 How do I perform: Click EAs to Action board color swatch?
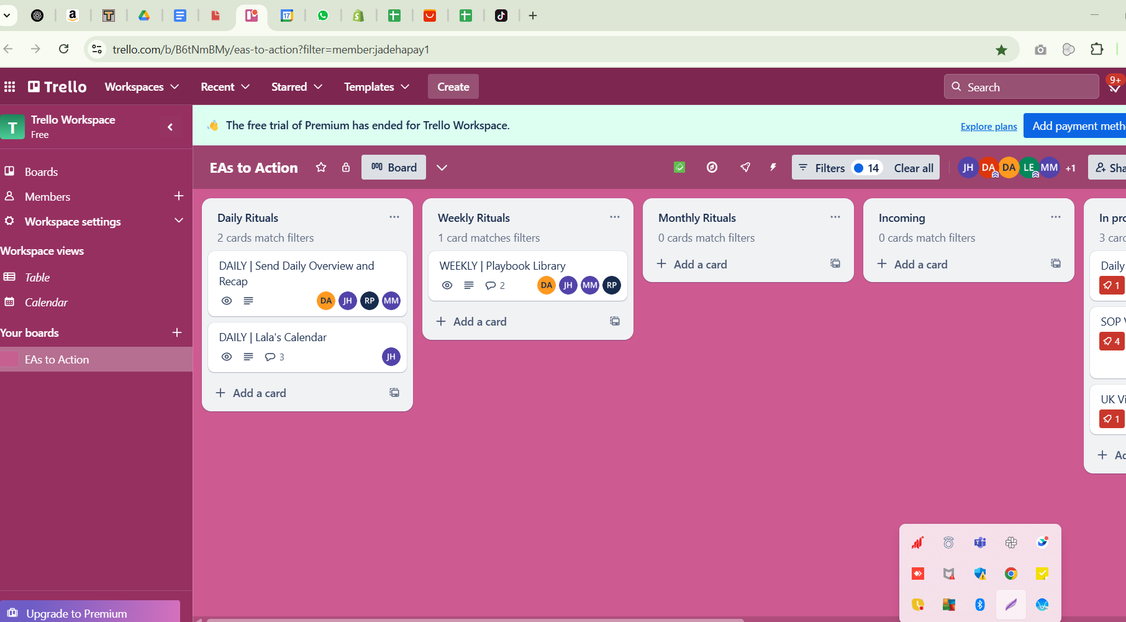click(9, 359)
